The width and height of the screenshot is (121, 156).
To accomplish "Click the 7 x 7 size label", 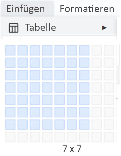I will [x=72, y=149].
